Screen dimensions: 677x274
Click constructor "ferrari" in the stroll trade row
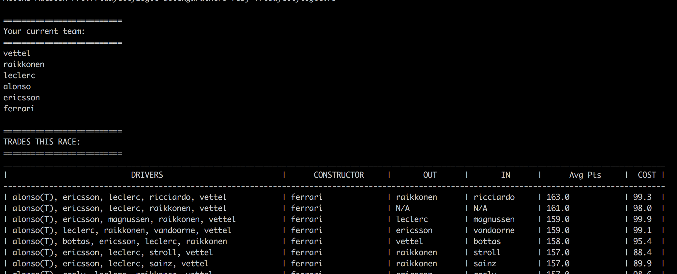click(307, 253)
